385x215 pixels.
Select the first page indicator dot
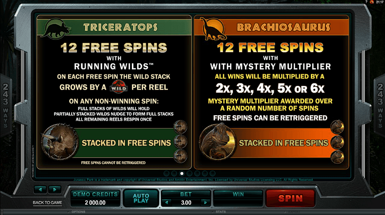pyautogui.click(x=166, y=173)
